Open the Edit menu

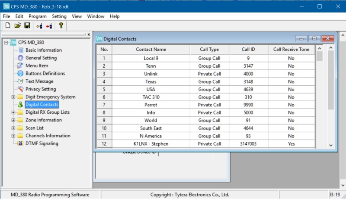point(19,16)
